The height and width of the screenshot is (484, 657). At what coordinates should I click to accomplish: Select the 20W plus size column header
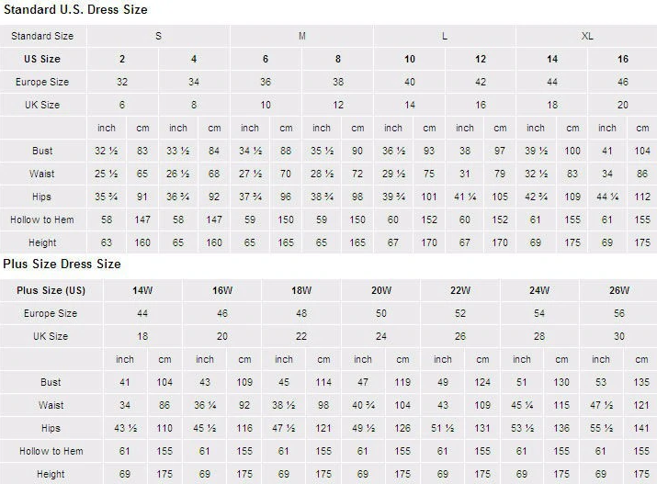coord(380,290)
